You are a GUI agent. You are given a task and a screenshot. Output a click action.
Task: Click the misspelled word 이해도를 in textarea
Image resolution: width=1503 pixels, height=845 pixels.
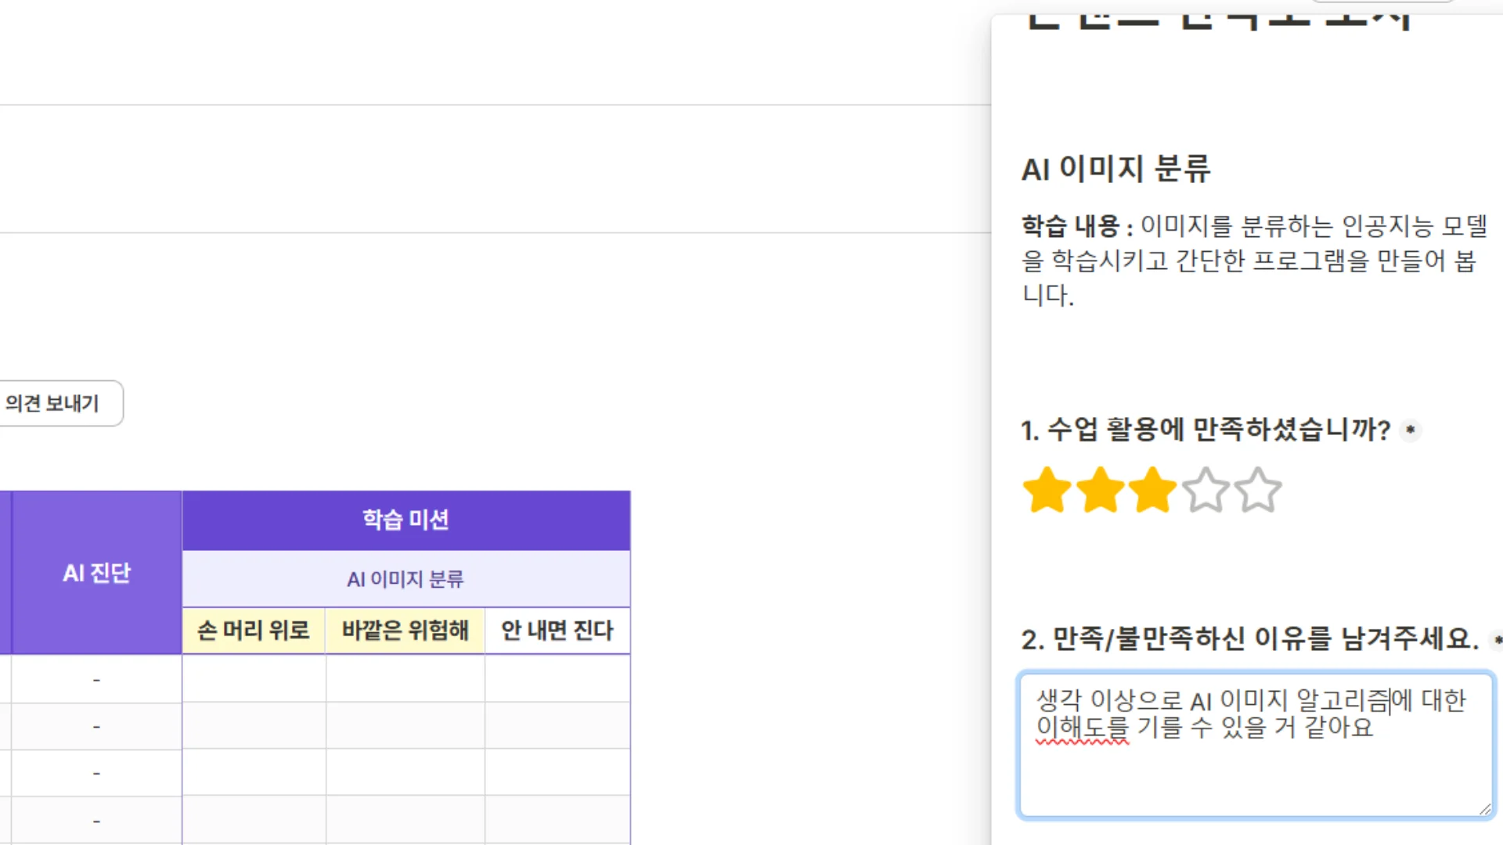click(x=1082, y=728)
